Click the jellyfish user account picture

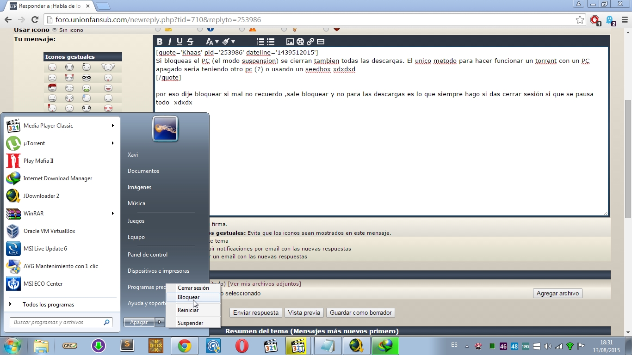coord(165,129)
